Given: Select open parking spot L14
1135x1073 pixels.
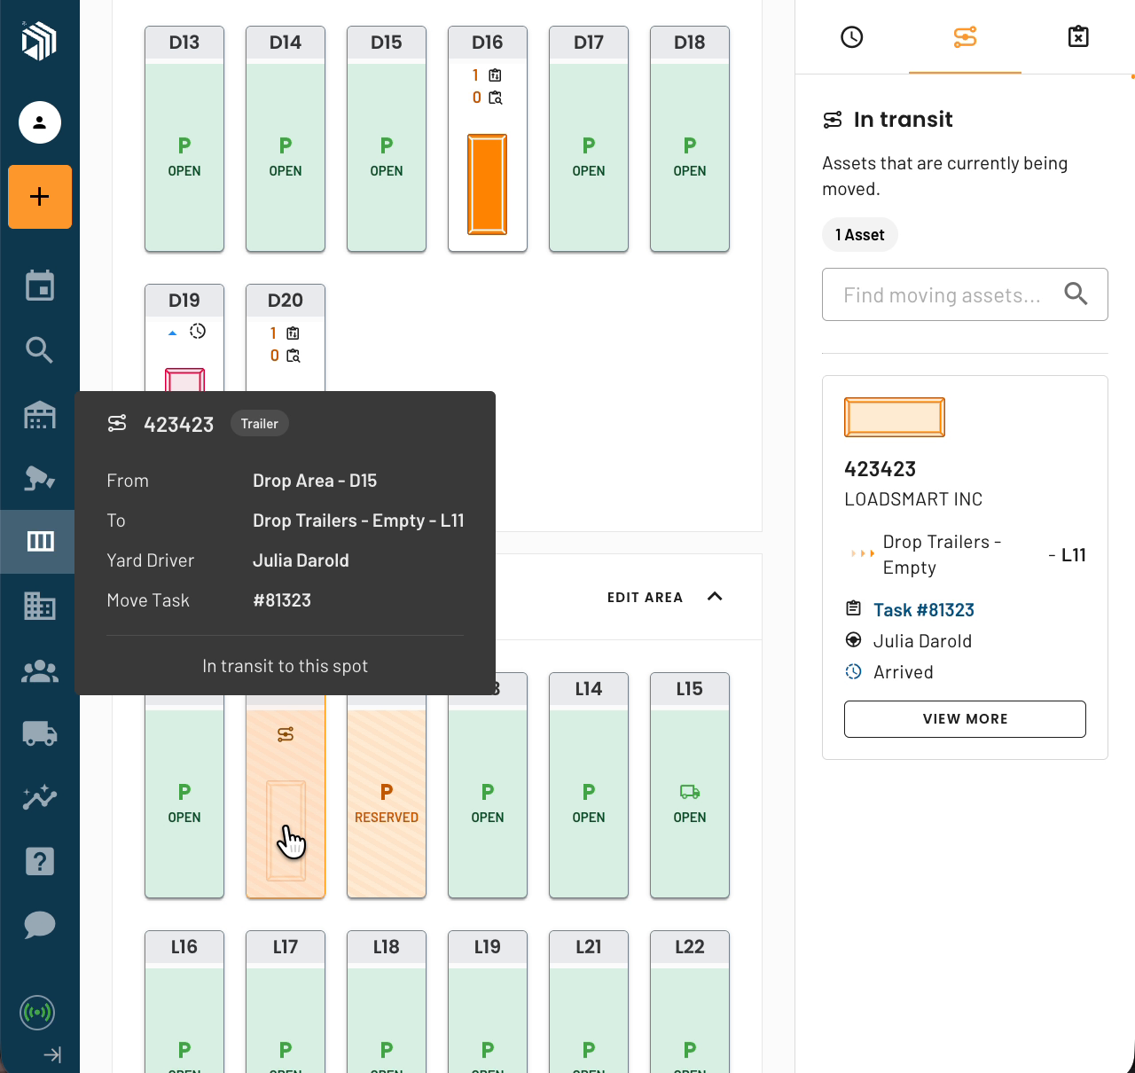Looking at the screenshot, I should click(x=589, y=786).
